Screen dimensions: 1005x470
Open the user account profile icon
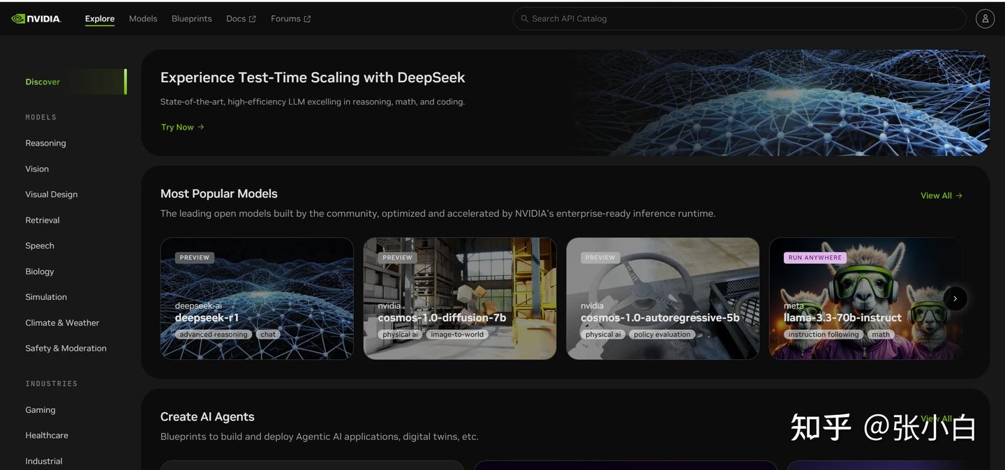pos(985,19)
